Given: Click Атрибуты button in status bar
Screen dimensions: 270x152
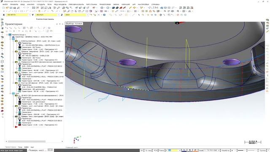Looking at the screenshot, I should coord(225,150).
